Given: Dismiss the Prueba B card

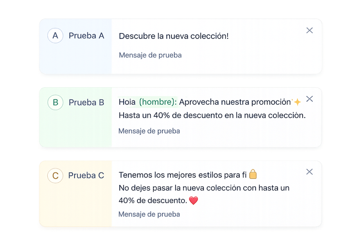Looking at the screenshot, I should [309, 99].
